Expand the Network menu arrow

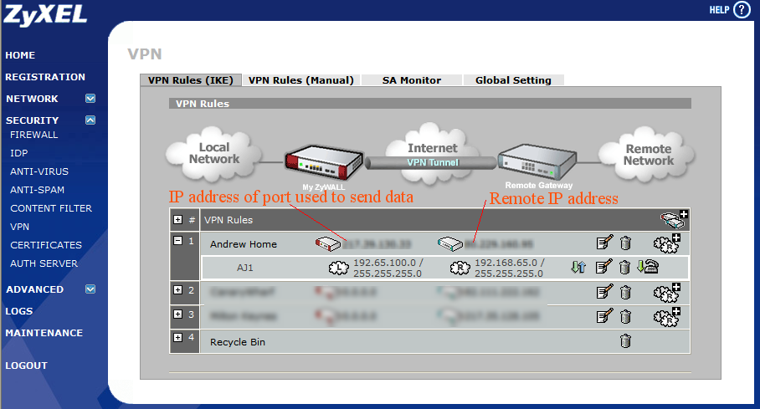tap(90, 99)
